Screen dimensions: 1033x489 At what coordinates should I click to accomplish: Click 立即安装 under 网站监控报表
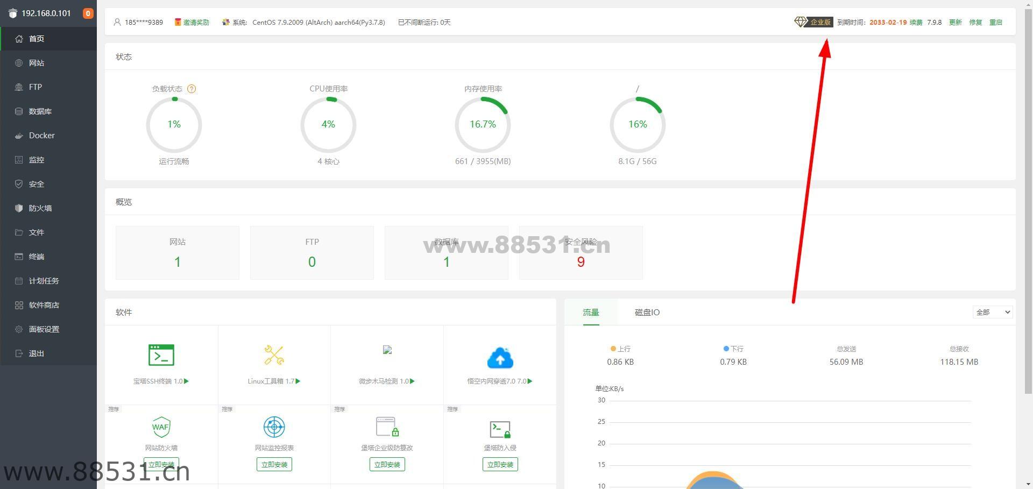coord(274,464)
